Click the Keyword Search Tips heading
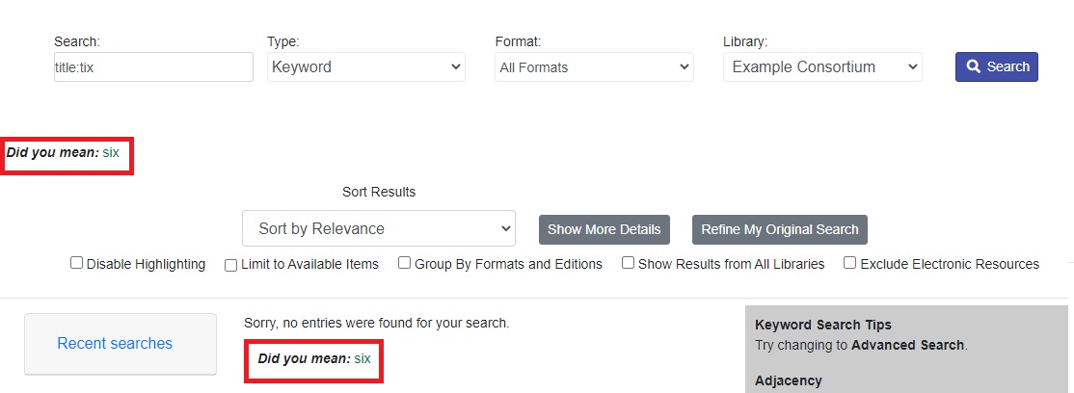 point(822,326)
